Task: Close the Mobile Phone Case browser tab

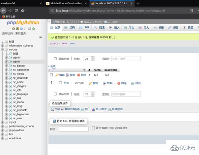Action: [86, 3]
